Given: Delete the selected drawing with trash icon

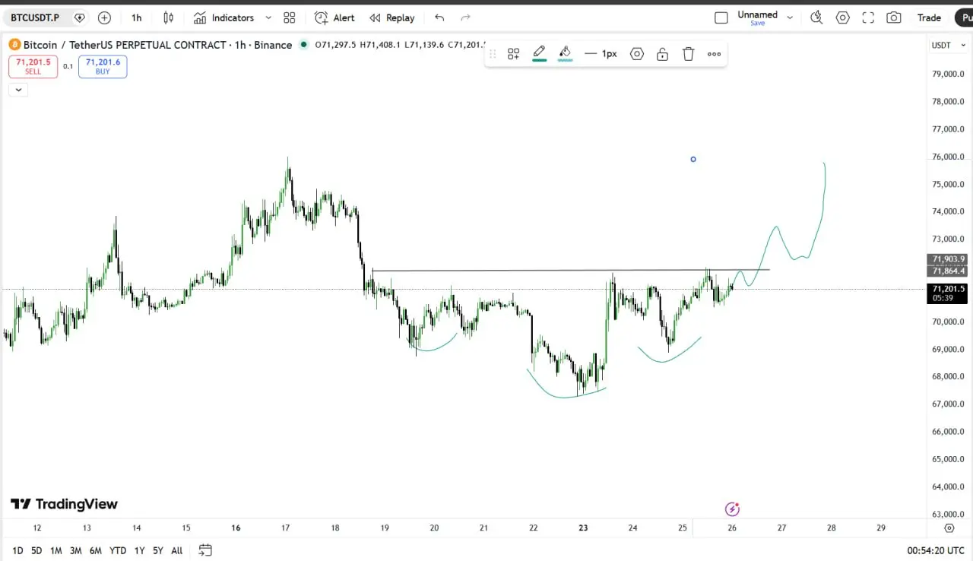Looking at the screenshot, I should pyautogui.click(x=689, y=54).
